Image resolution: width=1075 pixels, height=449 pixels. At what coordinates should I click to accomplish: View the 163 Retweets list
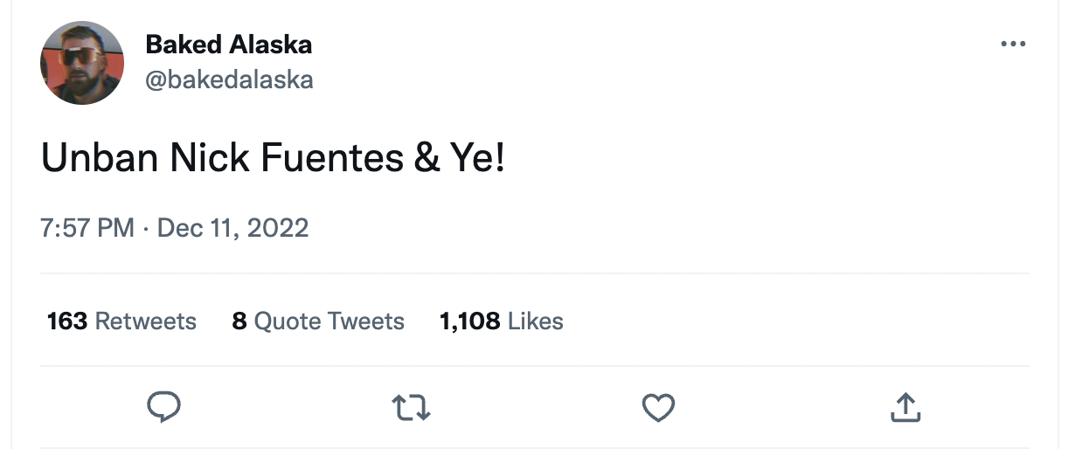coord(121,321)
